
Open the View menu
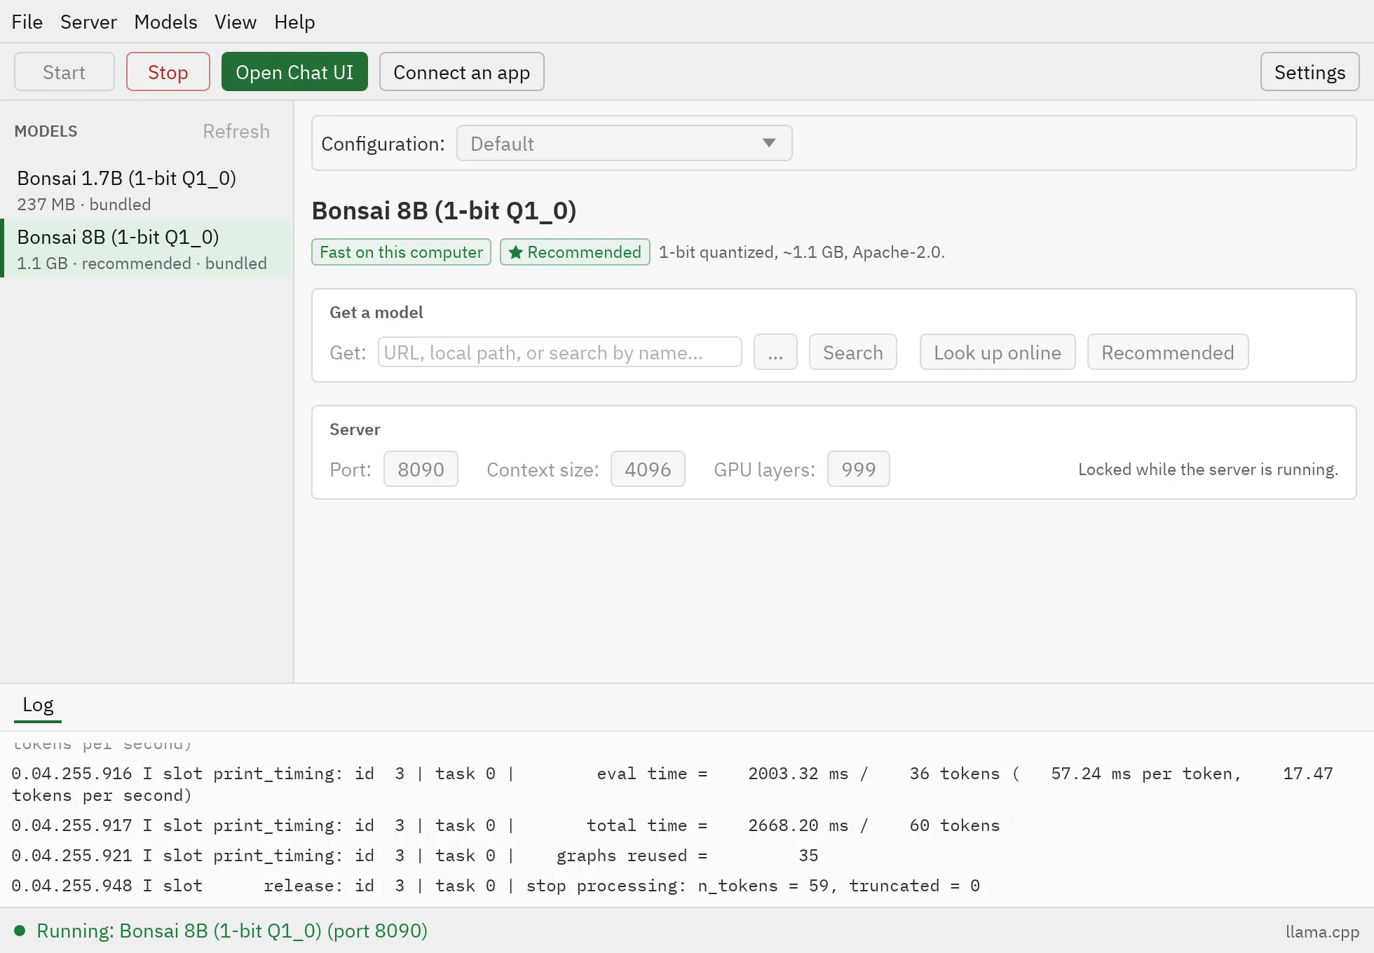tap(236, 22)
